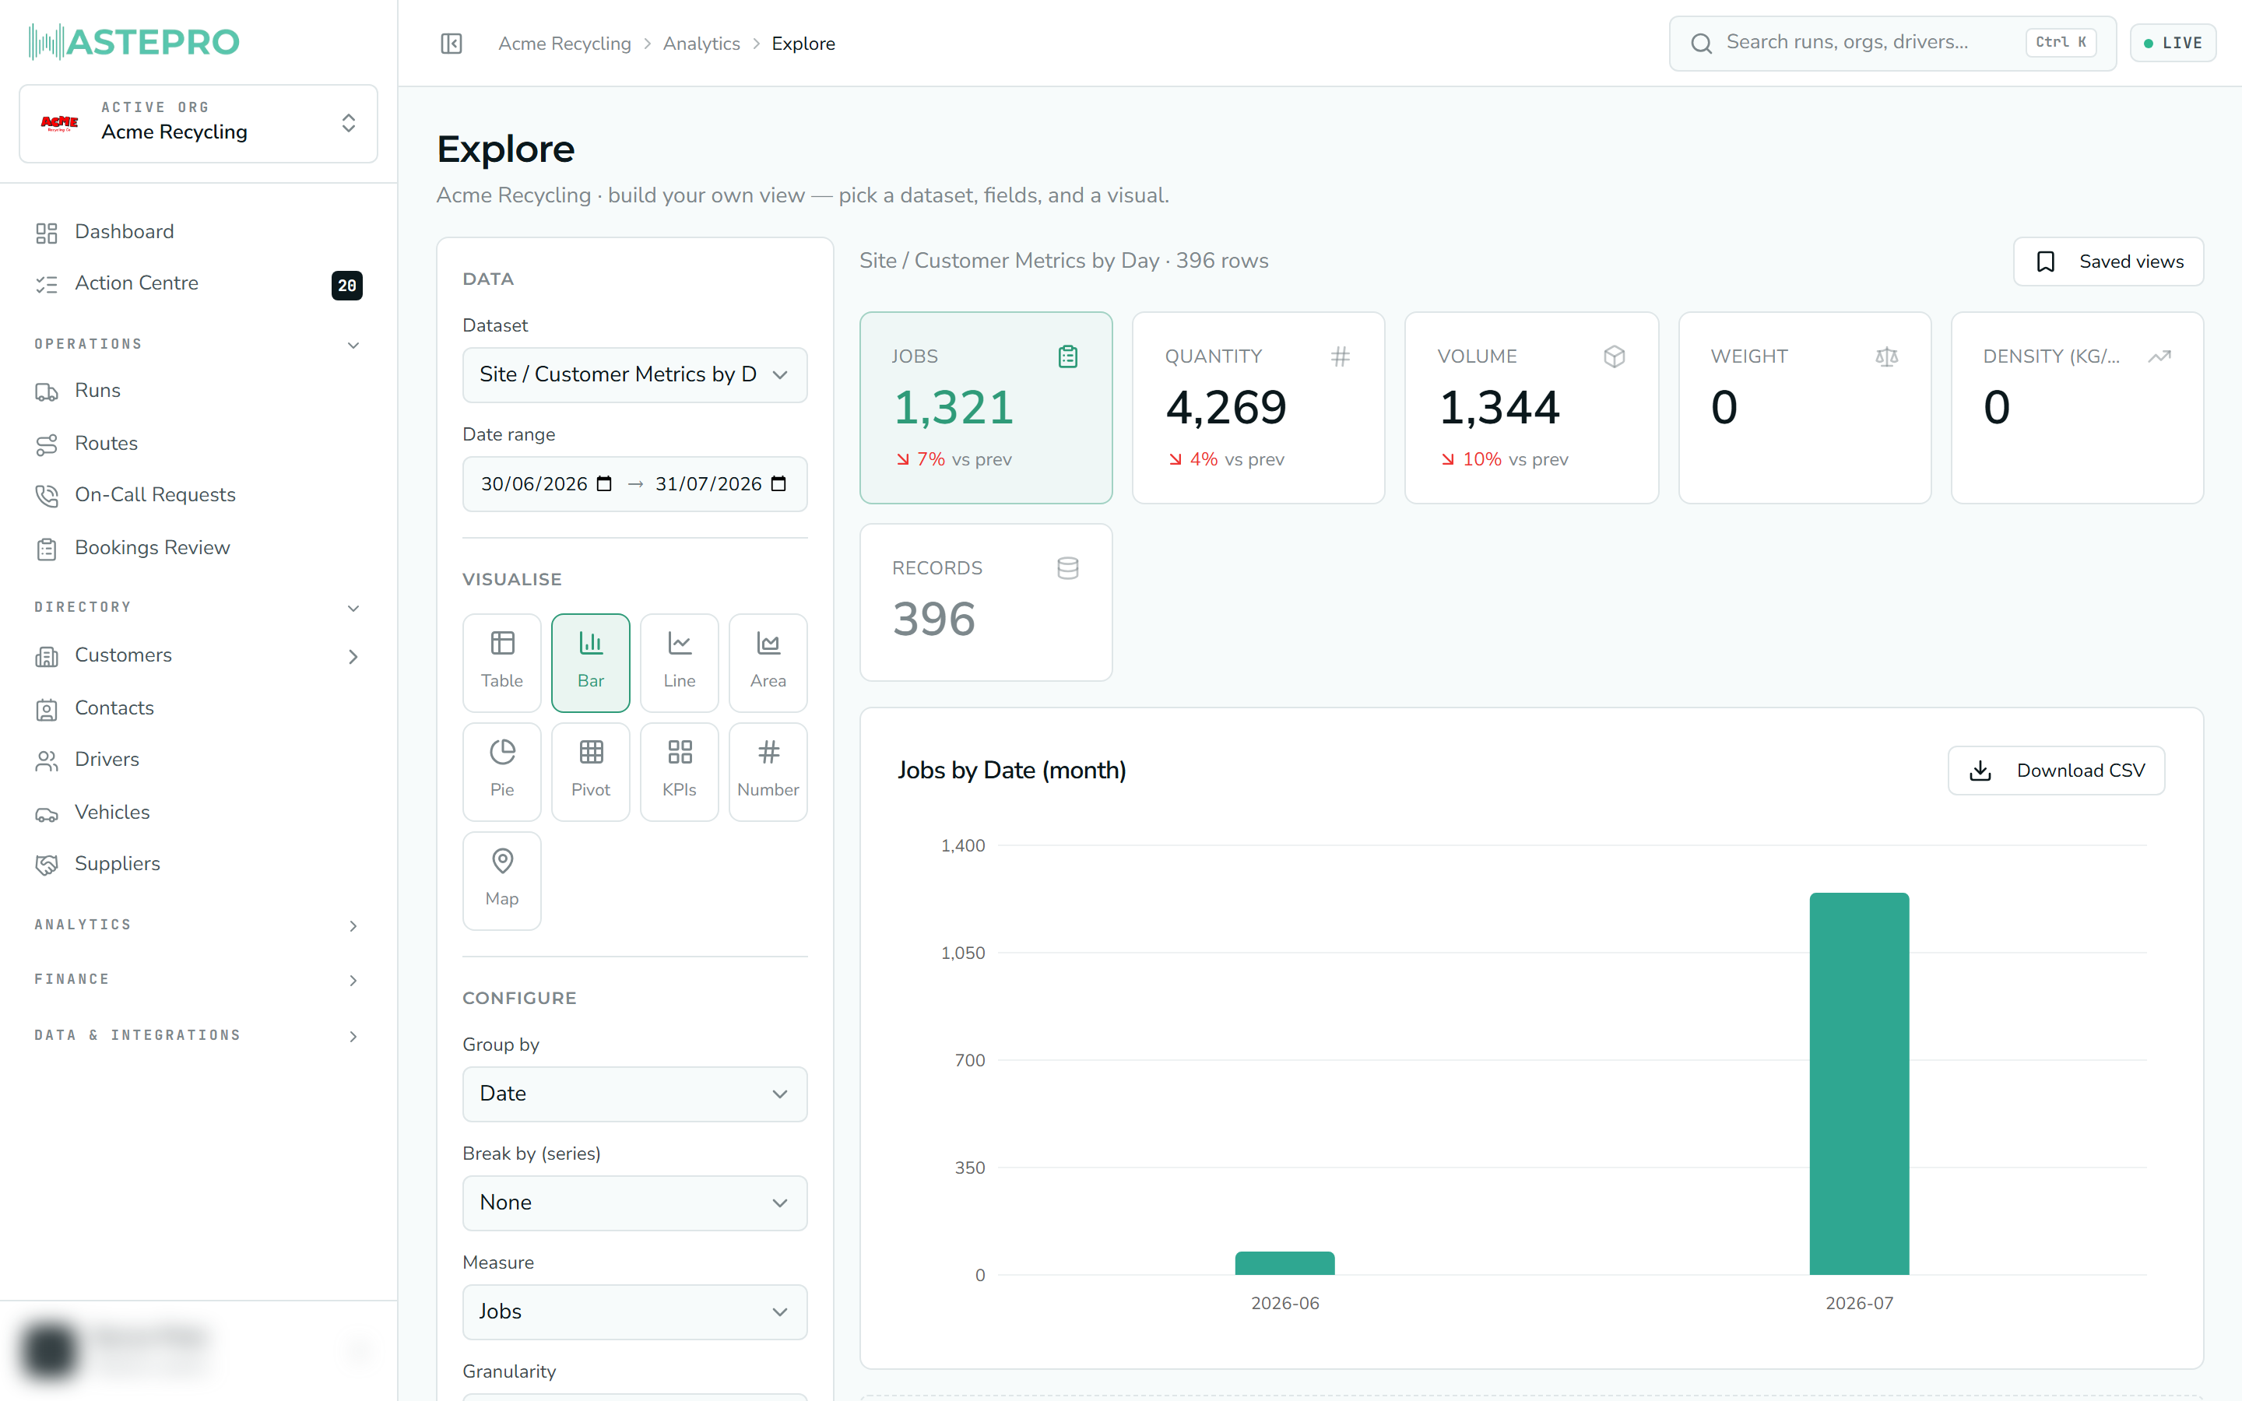Select the Bar visualisation
Image resolution: width=2242 pixels, height=1401 pixels.
tap(591, 662)
